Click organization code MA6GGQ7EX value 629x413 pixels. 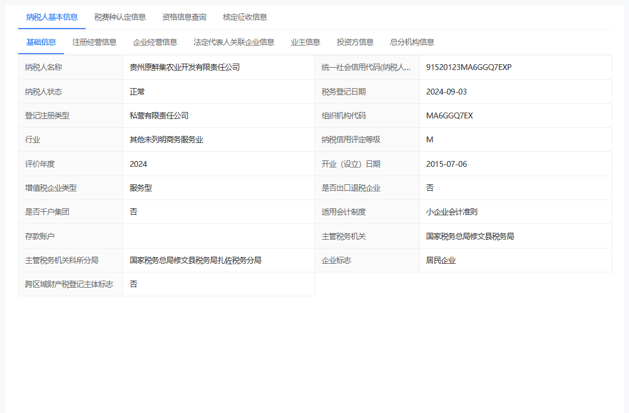point(449,116)
